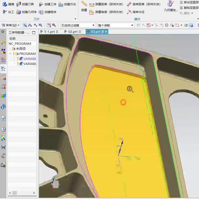Open the Create Method (创建方法) tool
Screen dimensions: 199x199
point(61,4)
